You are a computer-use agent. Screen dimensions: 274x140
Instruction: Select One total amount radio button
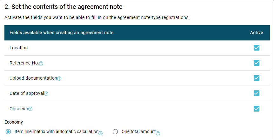click(x=115, y=132)
